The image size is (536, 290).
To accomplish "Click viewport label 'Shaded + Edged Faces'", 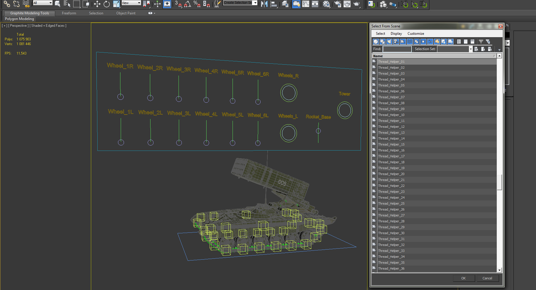I will [x=48, y=26].
